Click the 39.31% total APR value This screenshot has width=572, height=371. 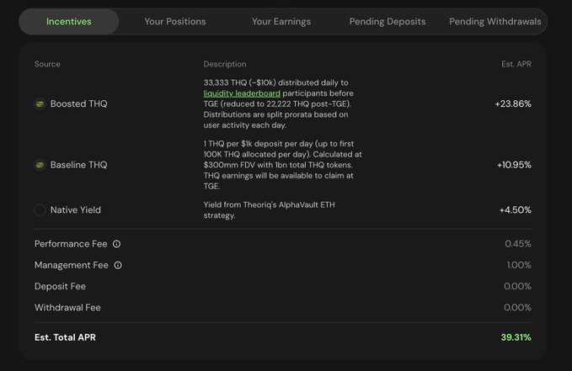516,337
